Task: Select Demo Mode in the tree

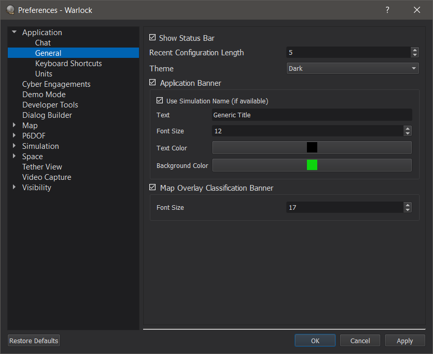Action: click(x=44, y=95)
